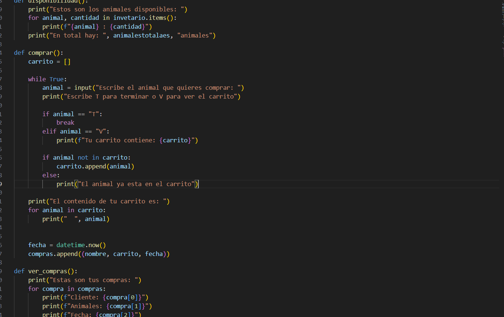
Task: Click the line printing "Estas son tus compras"
Action: (85, 280)
